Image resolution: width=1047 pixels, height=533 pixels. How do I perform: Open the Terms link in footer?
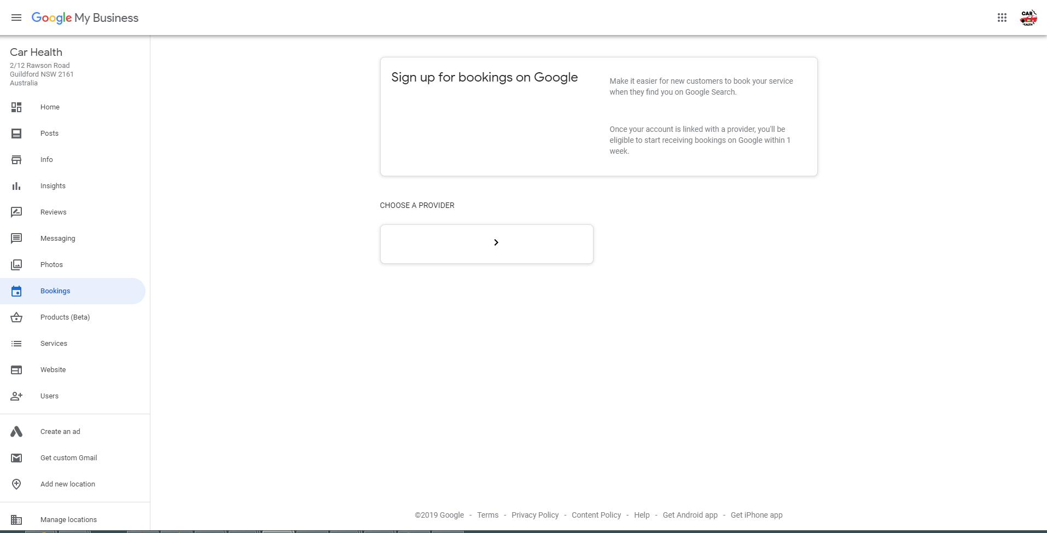tap(487, 515)
